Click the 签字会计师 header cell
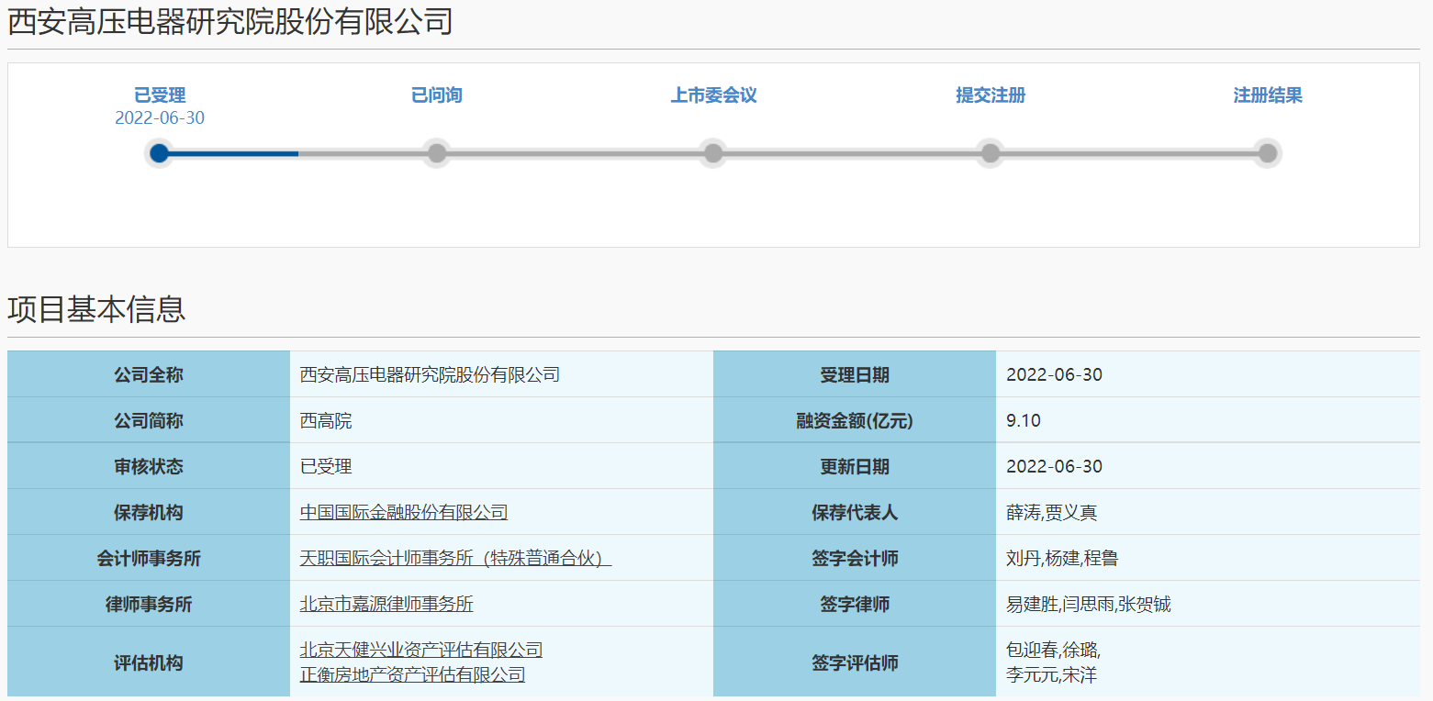1433x701 pixels. click(x=855, y=558)
